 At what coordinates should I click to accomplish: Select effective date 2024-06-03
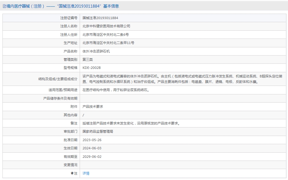point(92,148)
